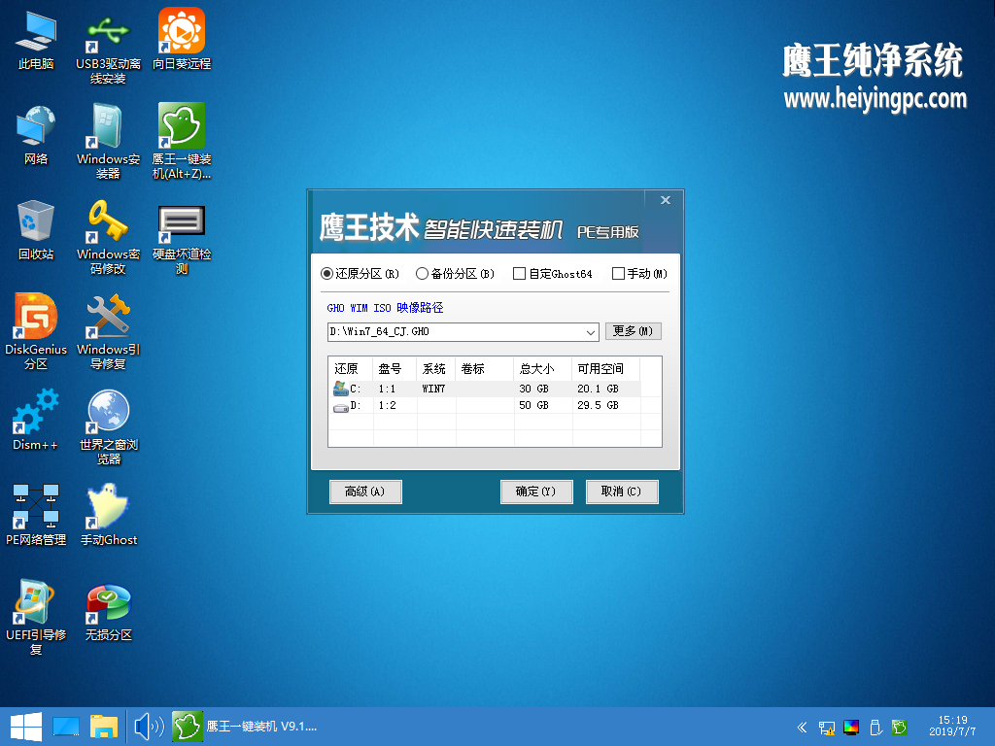995x746 pixels.
Task: Click 鹰王一键装机 V9.1 taskbar item
Action: 246,727
